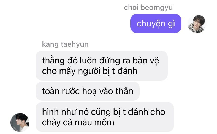
Task: Click the words "đánh cho" in the last bubble
Action: point(147,112)
